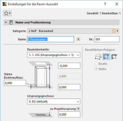Click the Raumflächen-Polygon label
The width and height of the screenshot is (123, 121).
pyautogui.click(x=100, y=50)
